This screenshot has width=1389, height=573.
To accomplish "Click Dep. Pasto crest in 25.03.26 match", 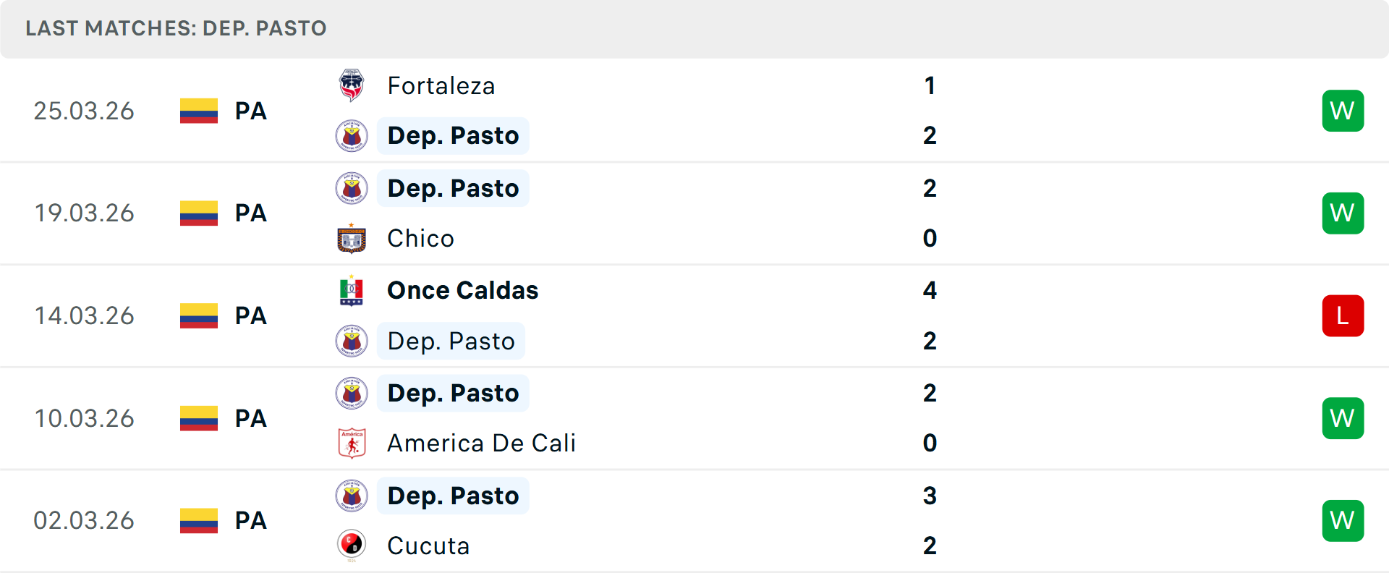I will pyautogui.click(x=352, y=136).
